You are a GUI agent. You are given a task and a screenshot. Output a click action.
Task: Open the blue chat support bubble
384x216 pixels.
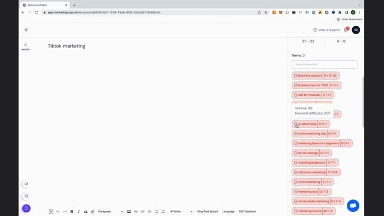[x=353, y=206]
